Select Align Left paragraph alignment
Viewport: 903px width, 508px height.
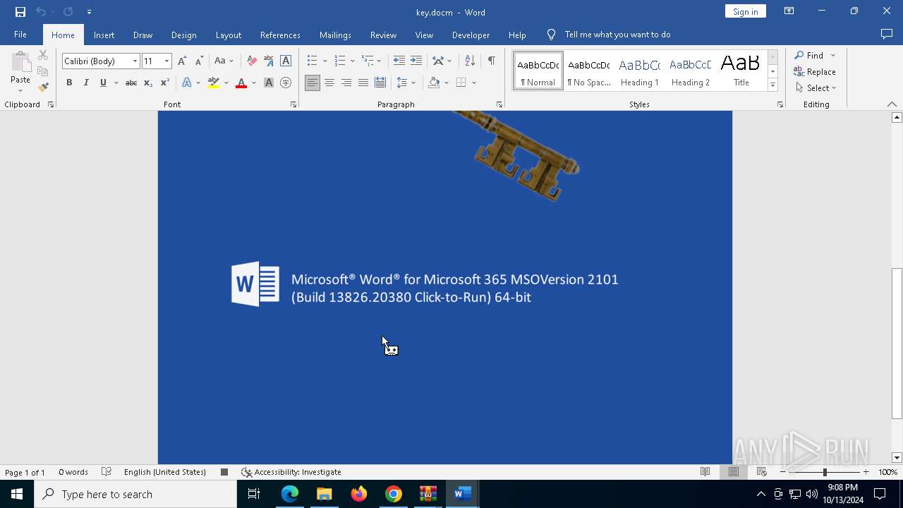click(313, 83)
